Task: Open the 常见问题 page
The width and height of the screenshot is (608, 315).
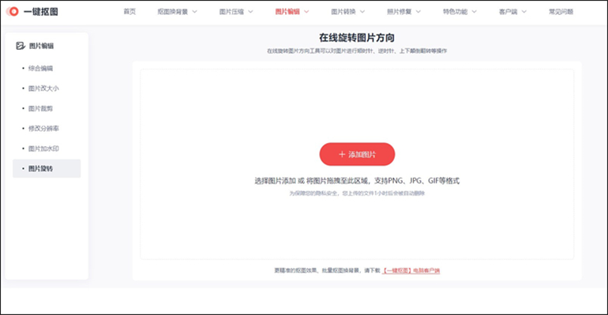Action: tap(561, 12)
